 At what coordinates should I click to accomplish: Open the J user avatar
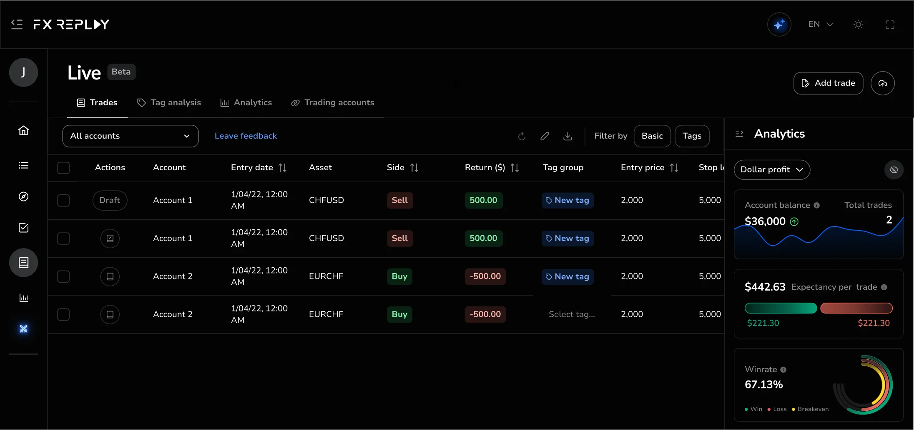pos(24,72)
